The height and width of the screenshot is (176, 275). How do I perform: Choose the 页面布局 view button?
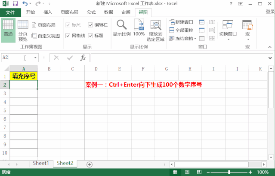pyautogui.click(x=43, y=25)
